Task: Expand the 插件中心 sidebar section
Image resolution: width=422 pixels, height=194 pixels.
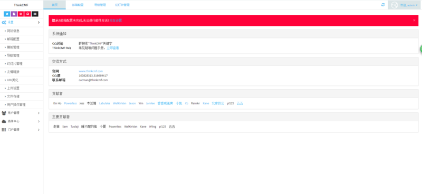Action: 22,121
